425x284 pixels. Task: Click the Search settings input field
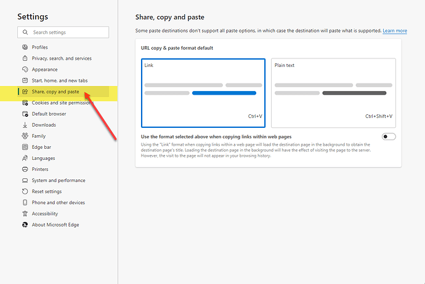[x=63, y=32]
